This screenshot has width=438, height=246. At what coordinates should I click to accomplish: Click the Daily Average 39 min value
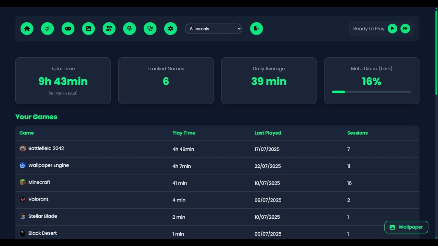269,81
